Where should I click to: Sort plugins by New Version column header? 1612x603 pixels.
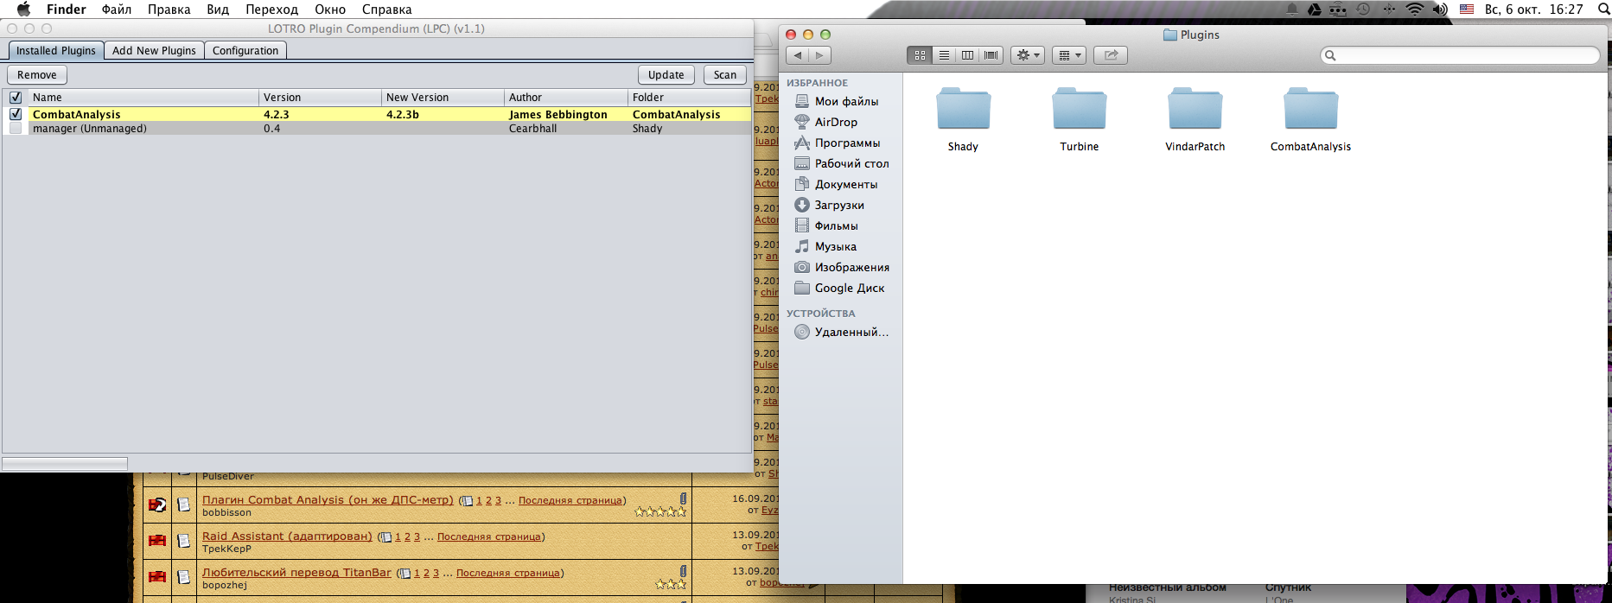point(443,98)
